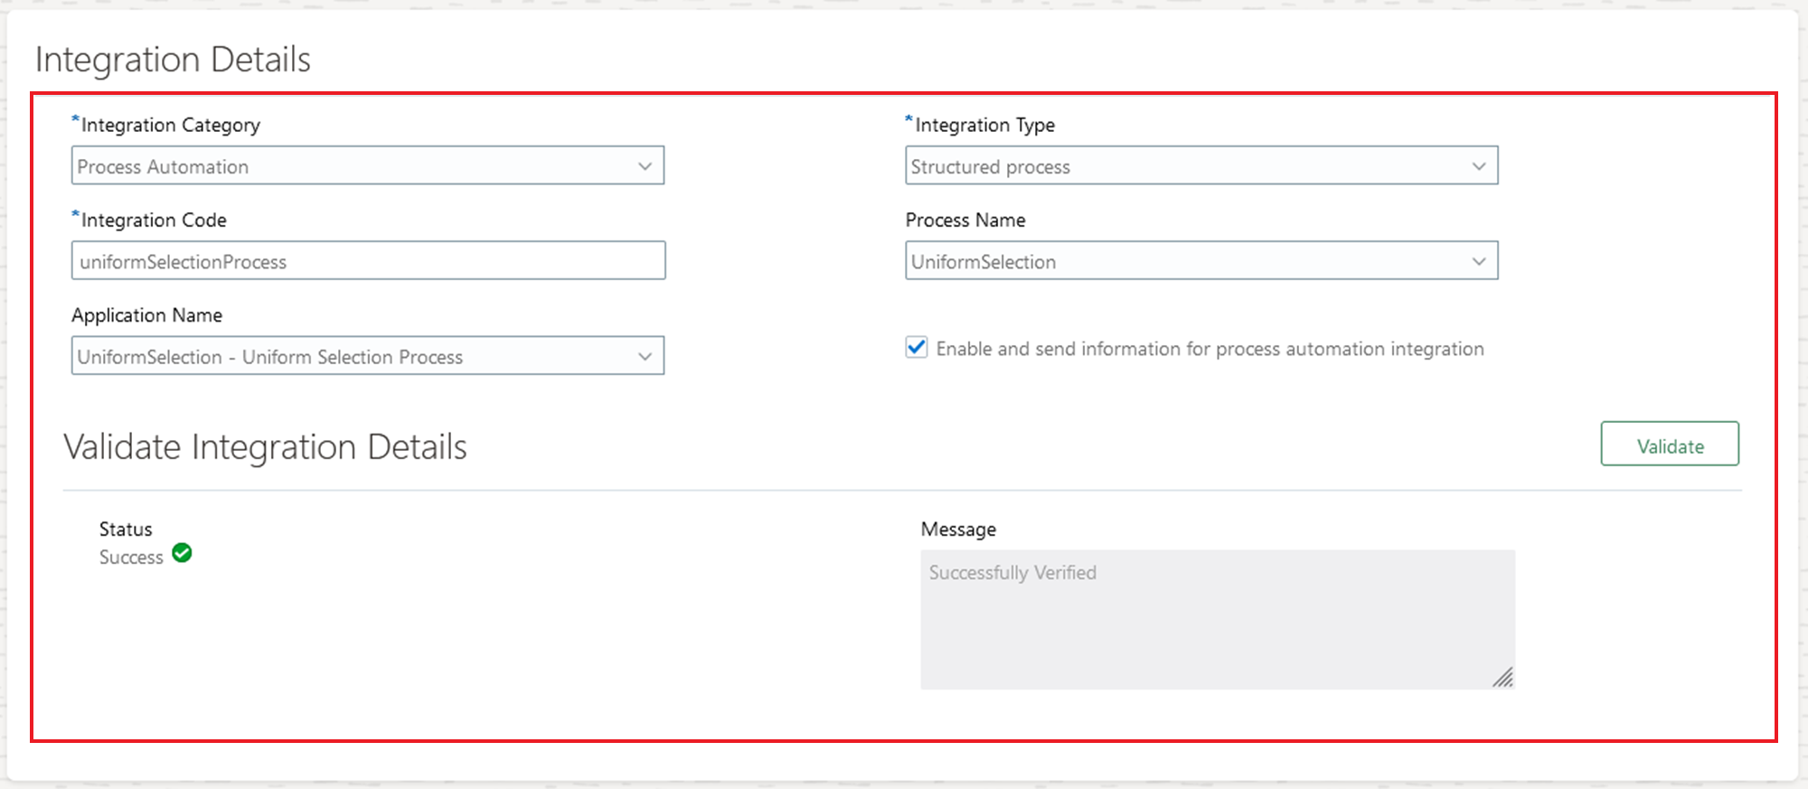Click the resize grip on the Message box
This screenshot has width=1808, height=789.
(x=1502, y=678)
